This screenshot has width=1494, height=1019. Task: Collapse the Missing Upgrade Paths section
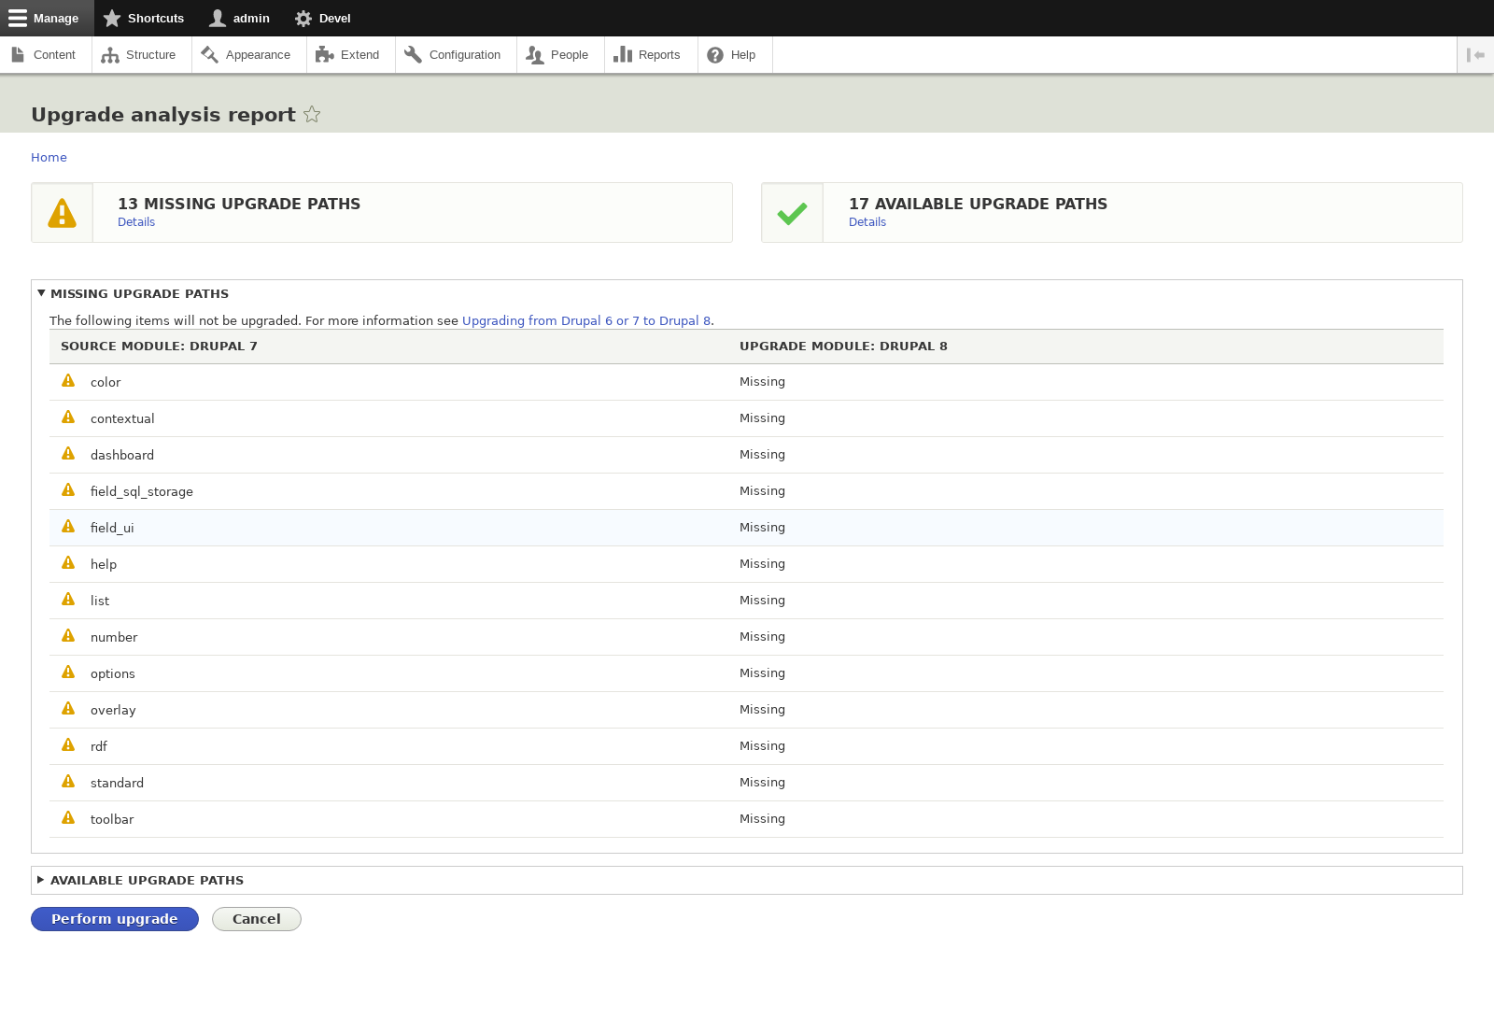coord(139,294)
